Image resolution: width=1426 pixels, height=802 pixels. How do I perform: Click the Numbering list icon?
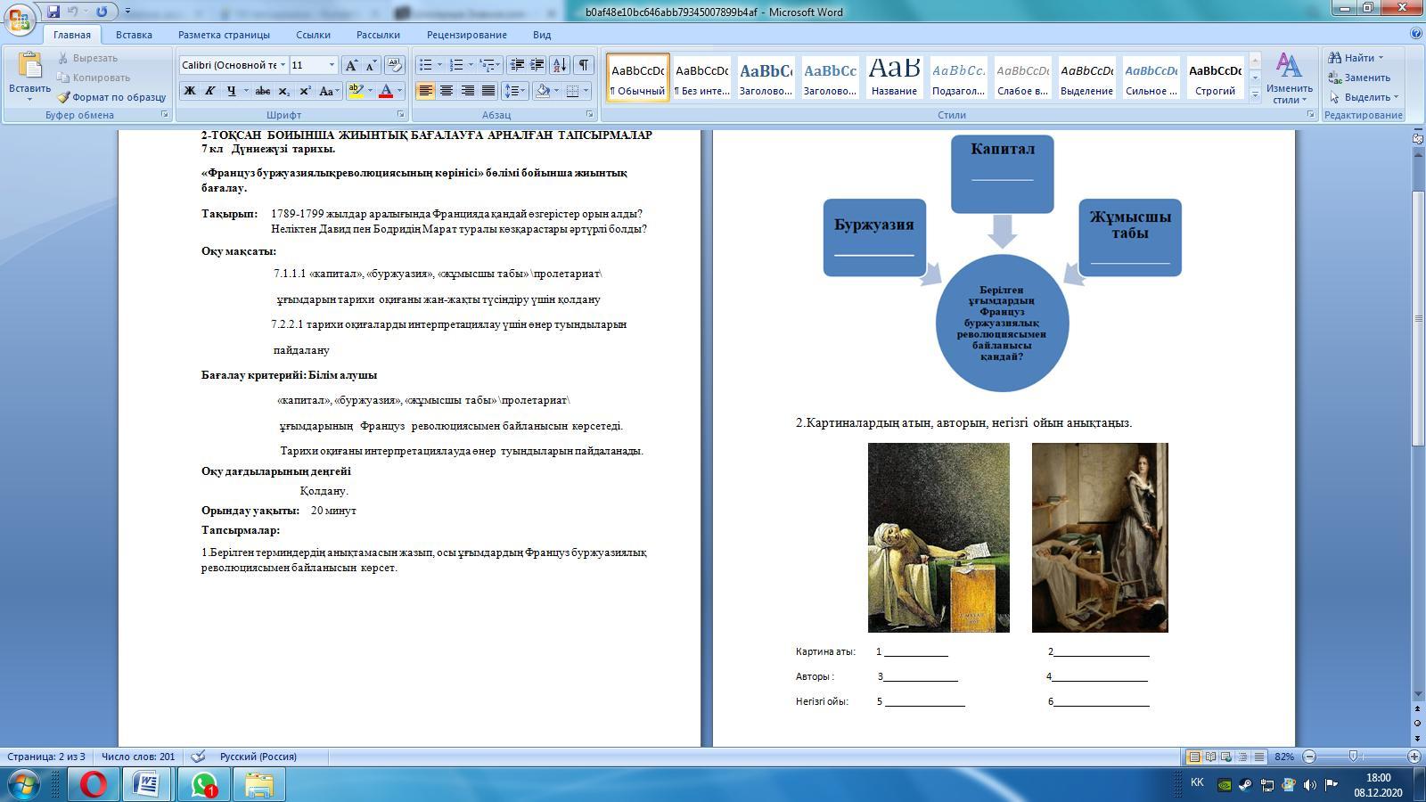[456, 65]
